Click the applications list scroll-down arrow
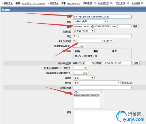Viewport: 146px width, 124px height. pyautogui.click(x=101, y=107)
